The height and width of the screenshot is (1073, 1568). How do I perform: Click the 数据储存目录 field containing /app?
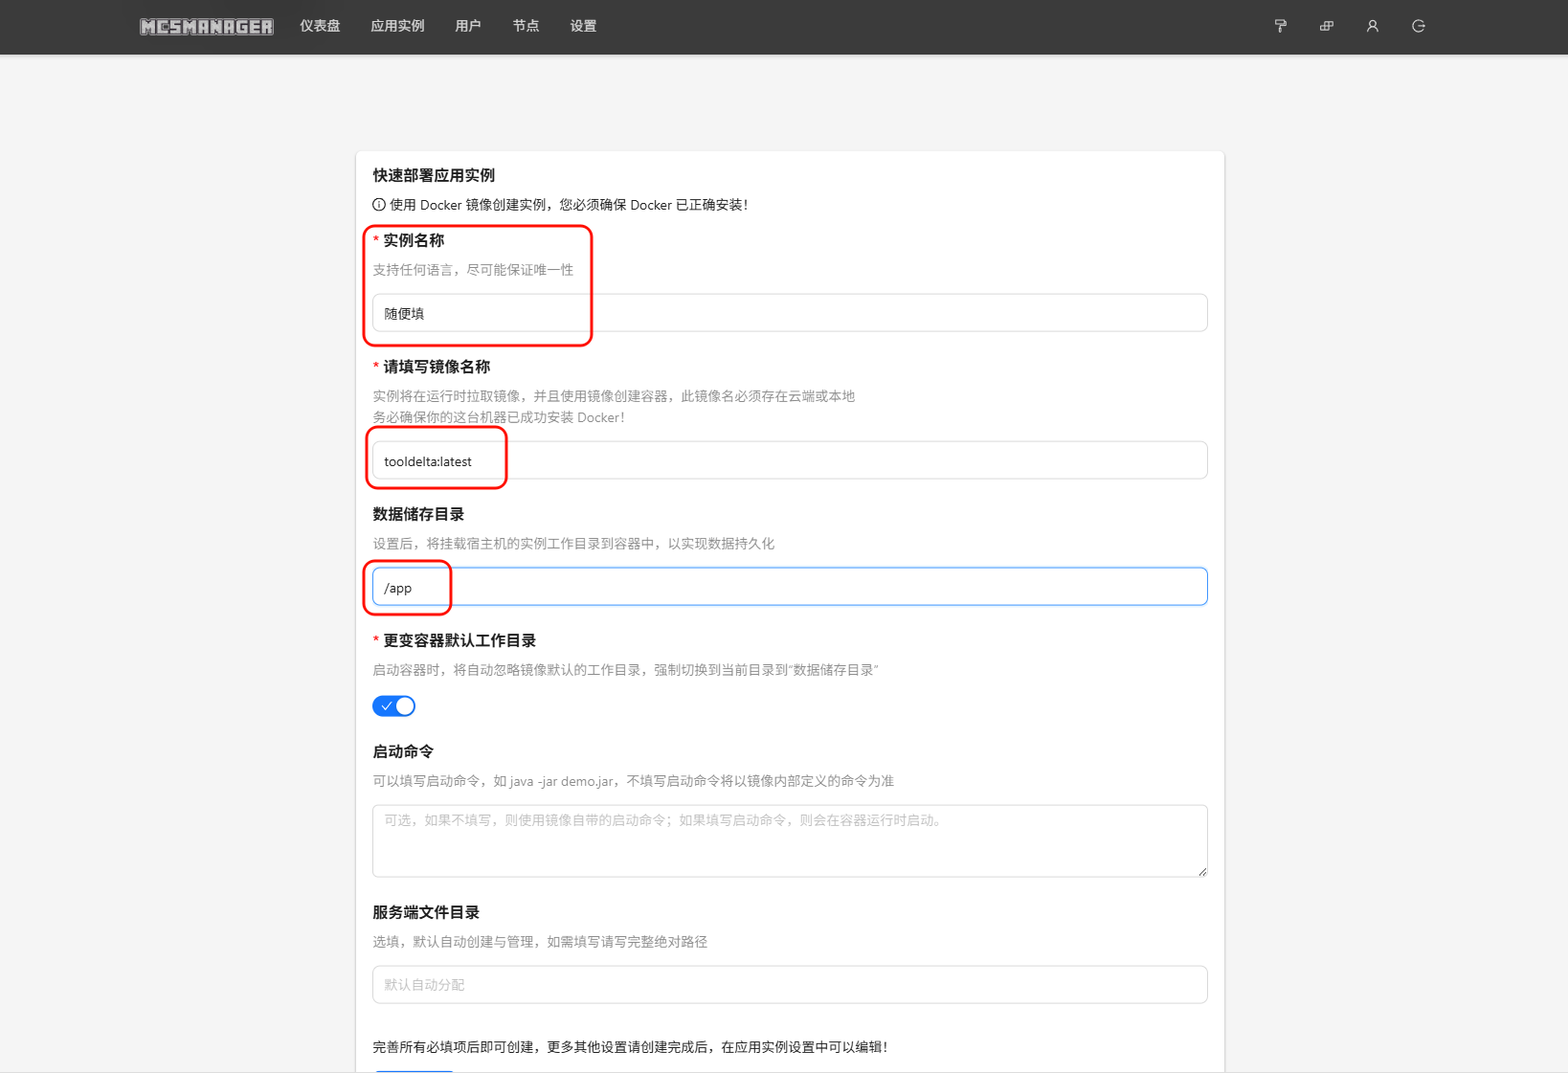click(789, 588)
